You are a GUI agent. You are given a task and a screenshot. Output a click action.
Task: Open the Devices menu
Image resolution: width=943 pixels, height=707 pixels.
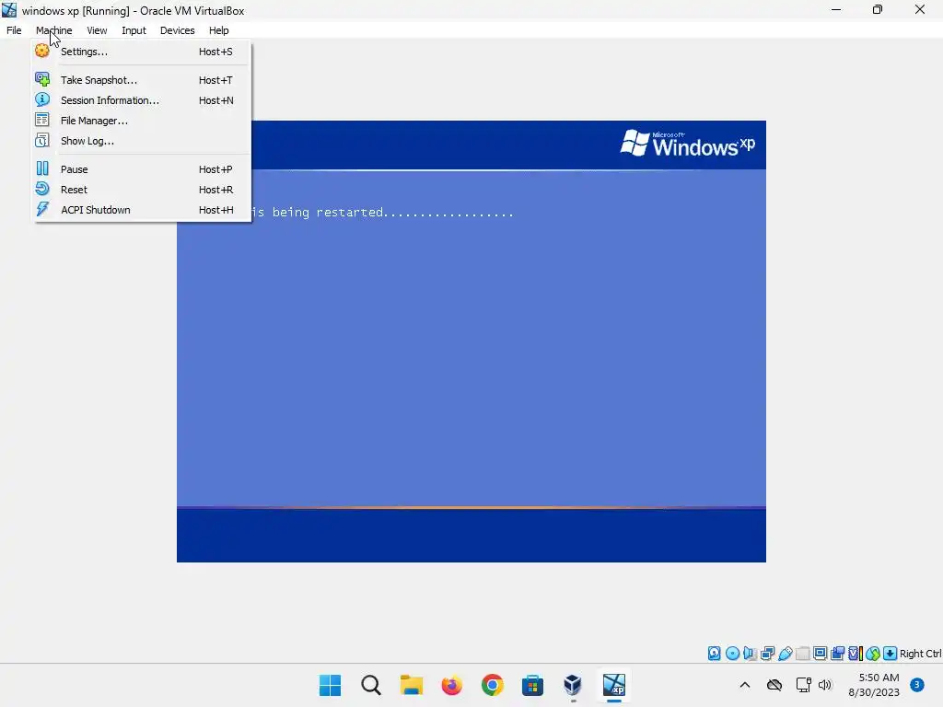point(178,30)
